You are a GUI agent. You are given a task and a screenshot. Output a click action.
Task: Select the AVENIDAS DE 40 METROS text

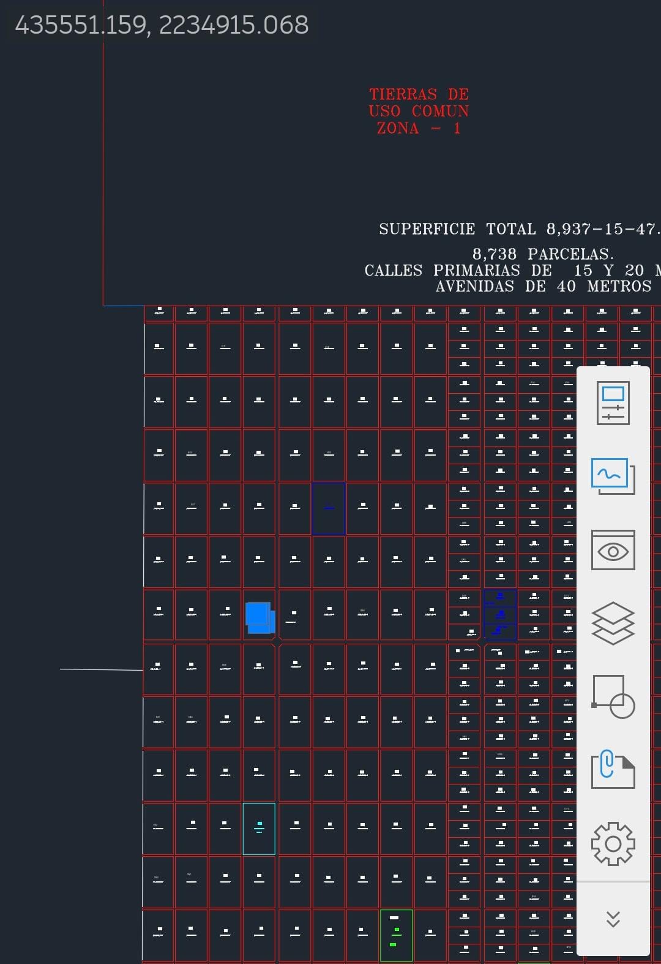point(543,286)
